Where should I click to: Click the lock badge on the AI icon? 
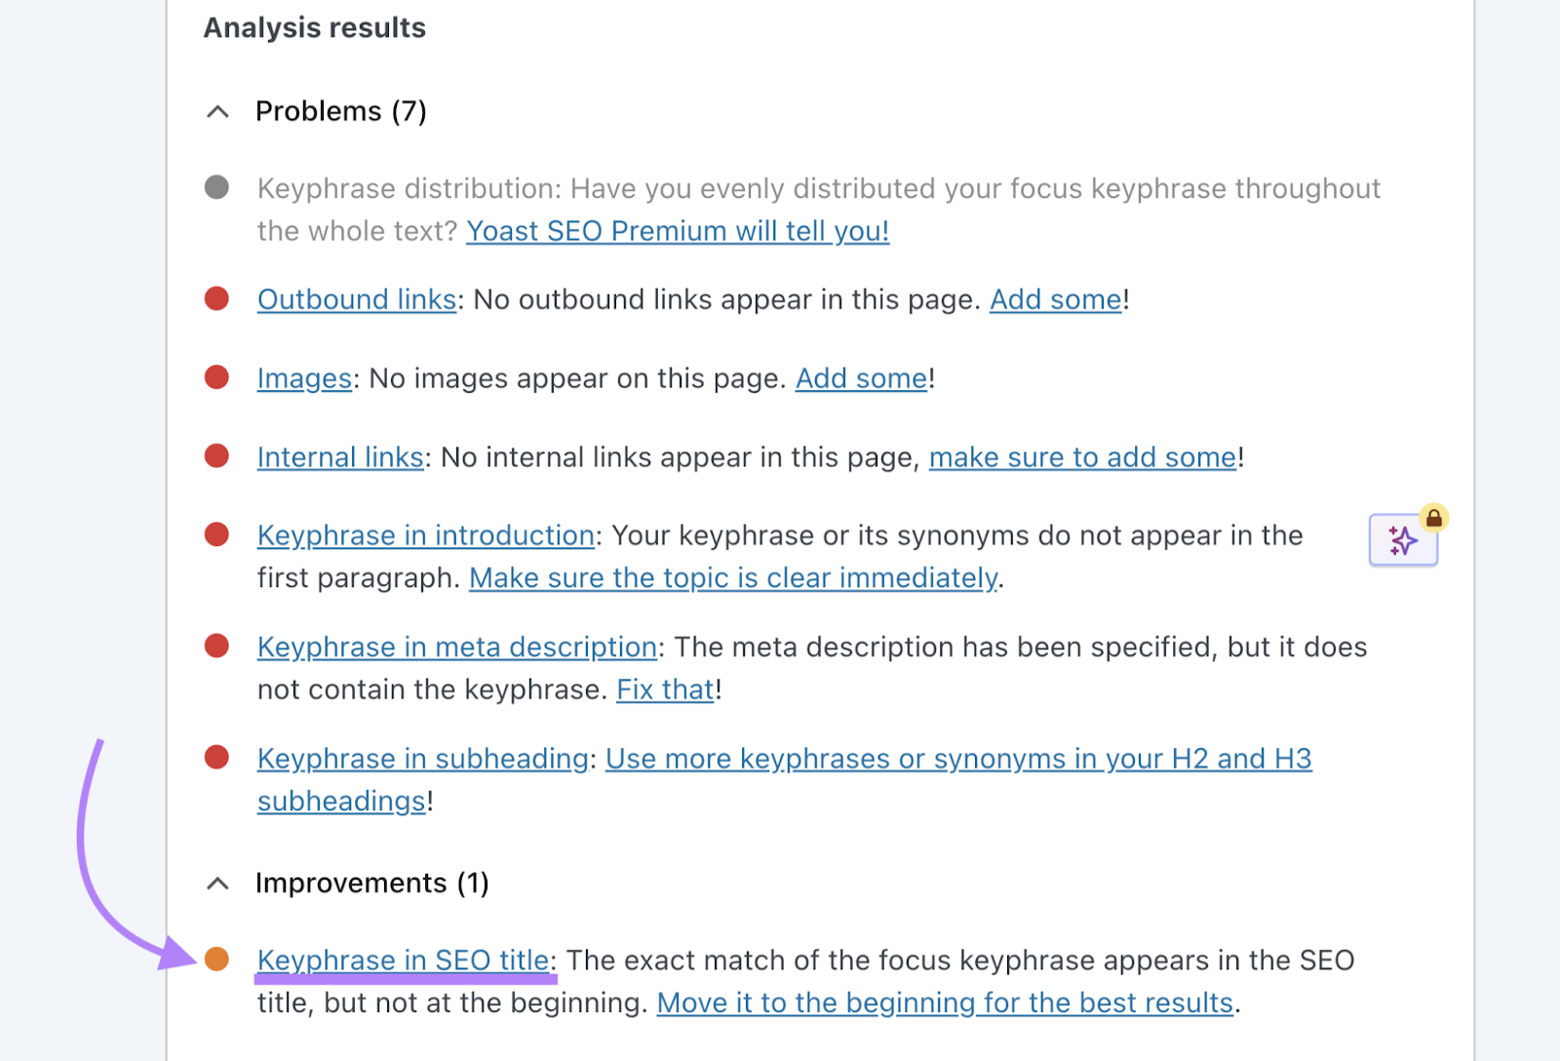click(1433, 520)
